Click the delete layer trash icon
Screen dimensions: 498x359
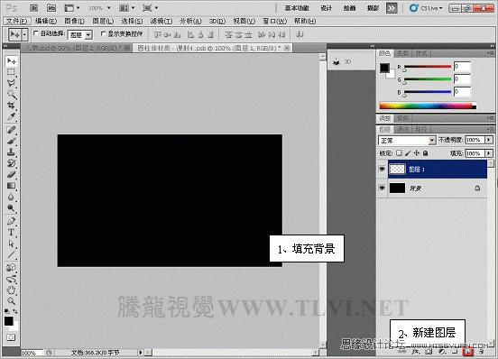tap(482, 352)
